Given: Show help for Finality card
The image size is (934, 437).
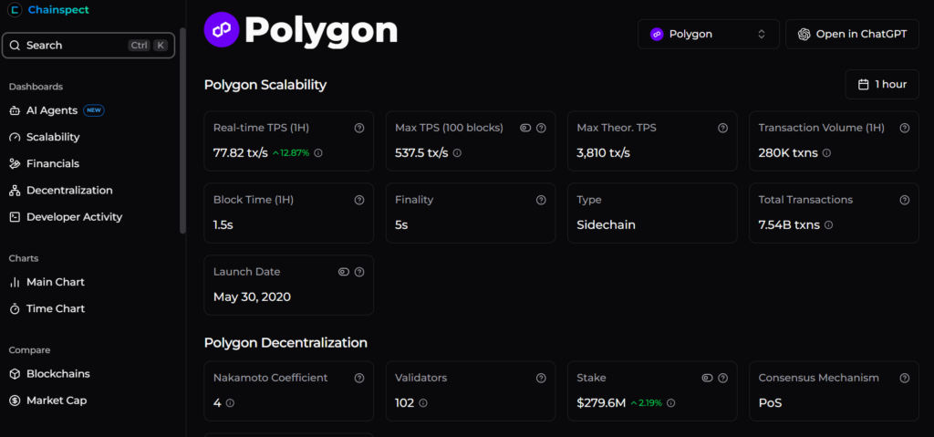Looking at the screenshot, I should click(x=541, y=200).
